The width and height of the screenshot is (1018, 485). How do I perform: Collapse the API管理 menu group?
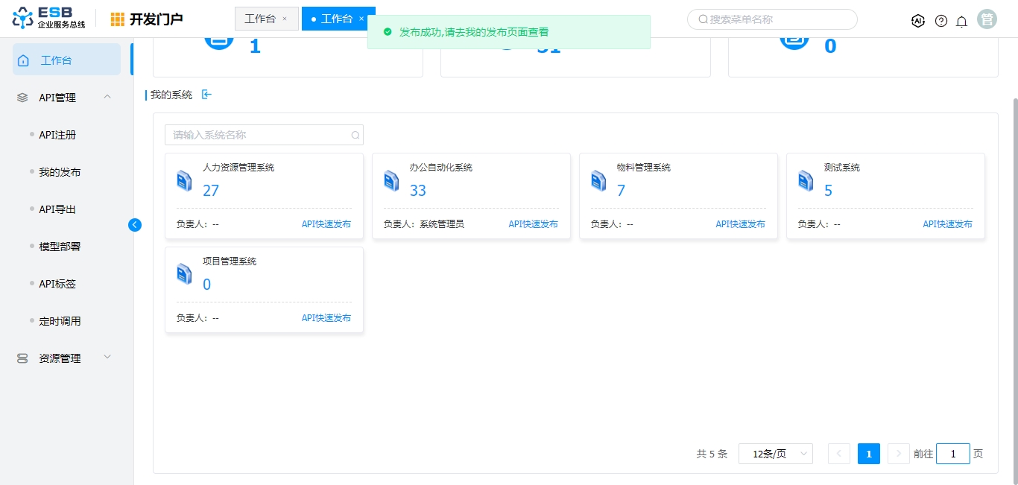tap(107, 97)
